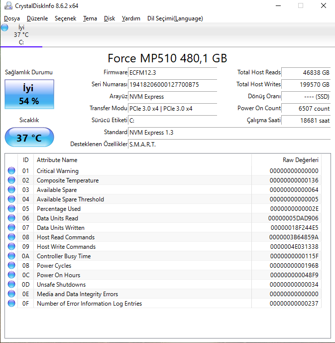Open the Disk menu

pos(110,18)
